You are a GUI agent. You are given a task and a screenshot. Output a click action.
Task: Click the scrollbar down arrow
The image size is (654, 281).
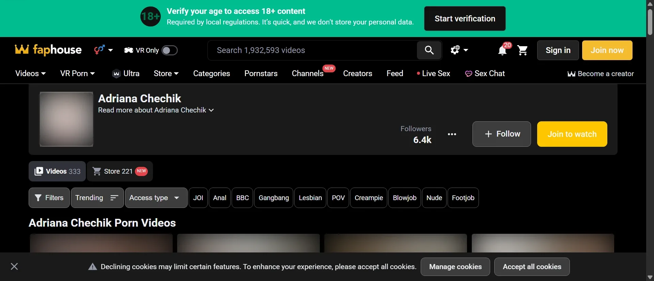[x=650, y=277]
